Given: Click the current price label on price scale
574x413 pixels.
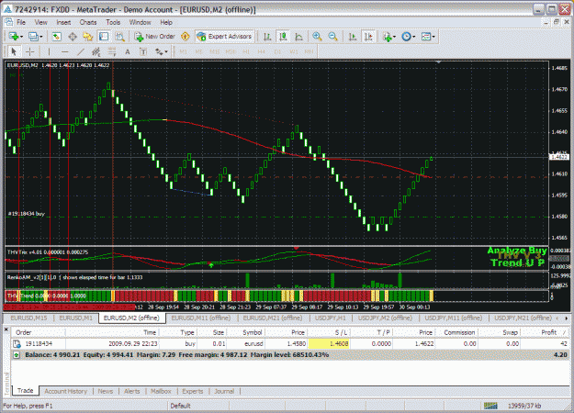Looking at the screenshot, I should (559, 157).
